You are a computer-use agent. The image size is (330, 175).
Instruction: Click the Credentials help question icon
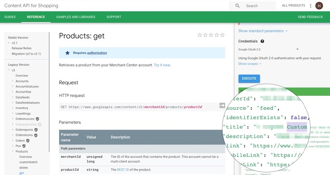point(262,41)
